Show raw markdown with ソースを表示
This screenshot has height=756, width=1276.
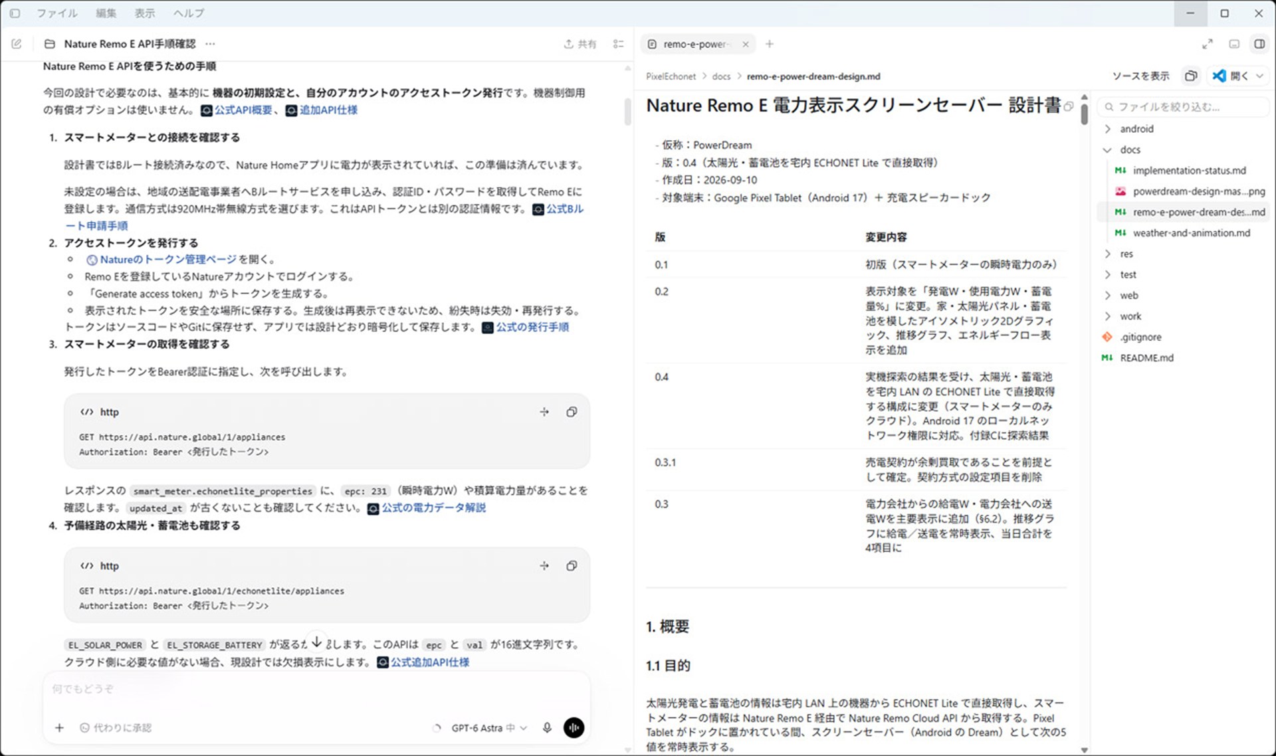[1140, 76]
